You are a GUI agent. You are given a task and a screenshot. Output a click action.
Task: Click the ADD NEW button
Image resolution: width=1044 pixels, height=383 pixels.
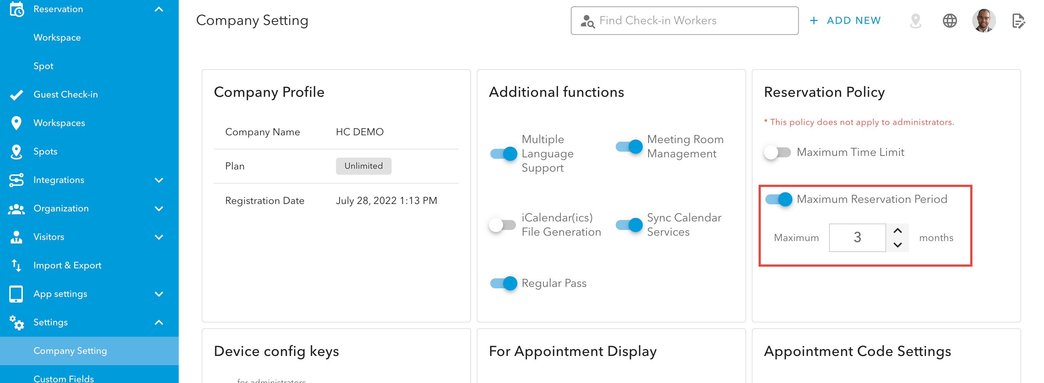tap(845, 21)
